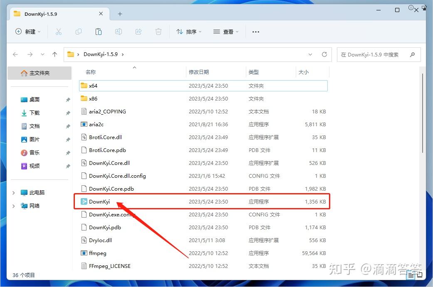Click the pin icon next to 下载

[68, 113]
